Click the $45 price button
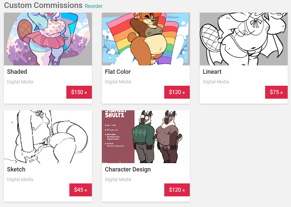This screenshot has width=291, height=207. pos(81,190)
